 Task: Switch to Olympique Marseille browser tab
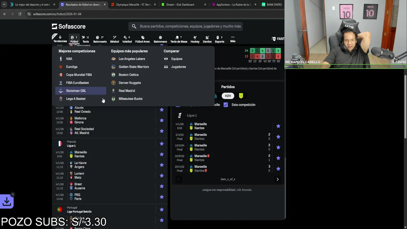tap(133, 4)
